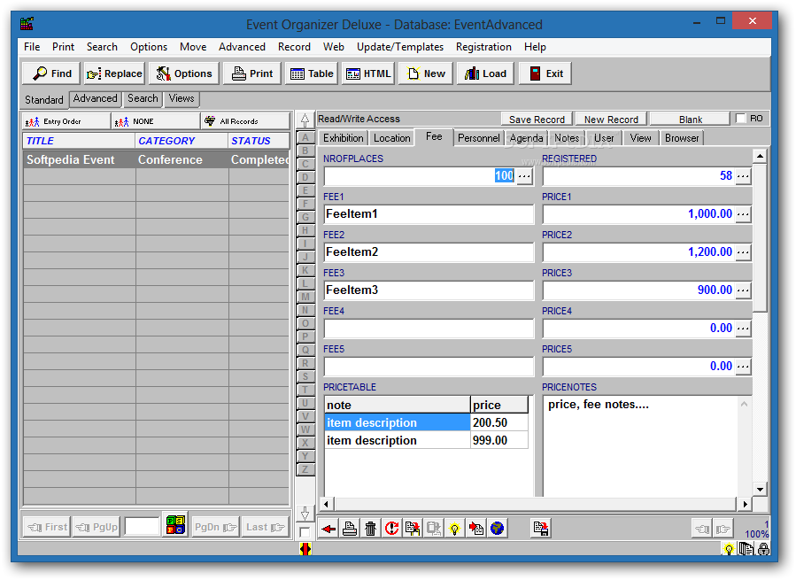Image resolution: width=796 pixels, height=580 pixels.
Task: Click the Blank button
Action: (691, 120)
